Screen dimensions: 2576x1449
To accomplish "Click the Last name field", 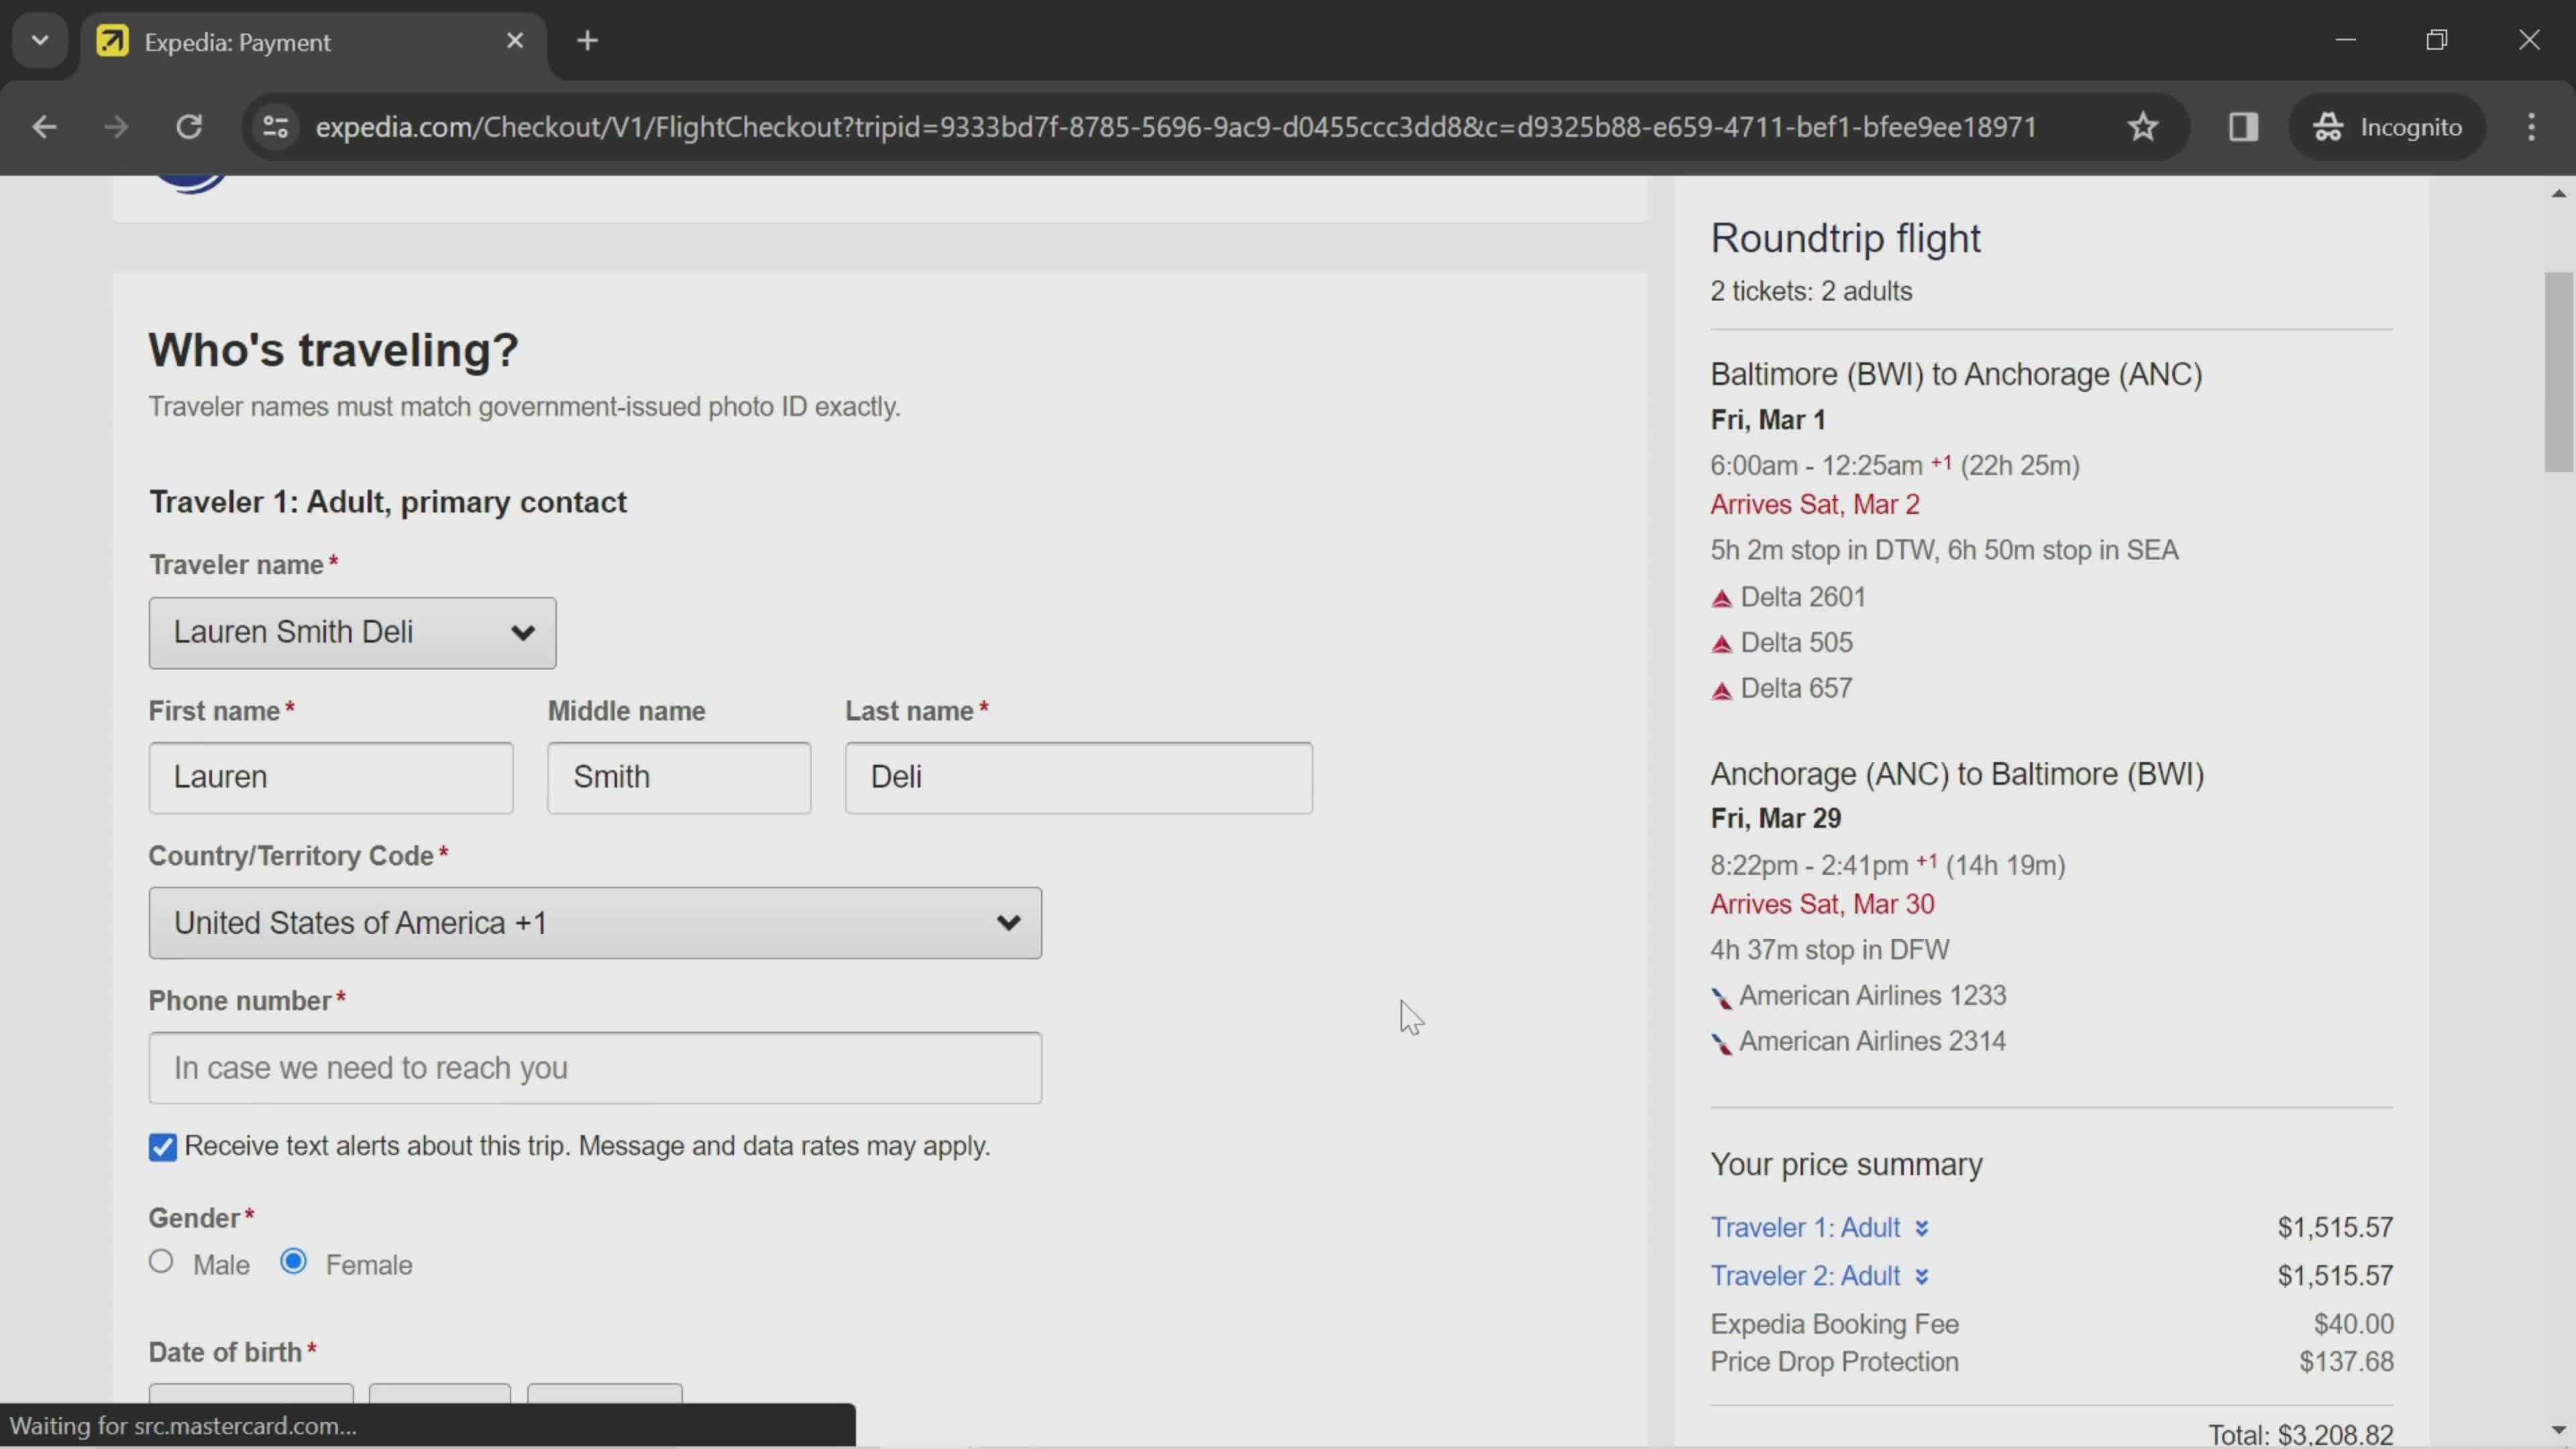I will 1078,778.
